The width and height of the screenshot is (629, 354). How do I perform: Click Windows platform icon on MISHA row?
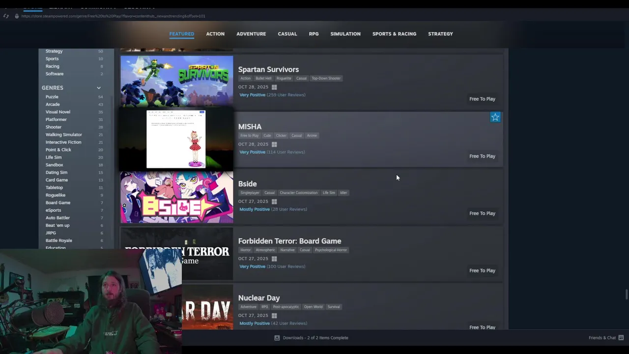point(274,144)
